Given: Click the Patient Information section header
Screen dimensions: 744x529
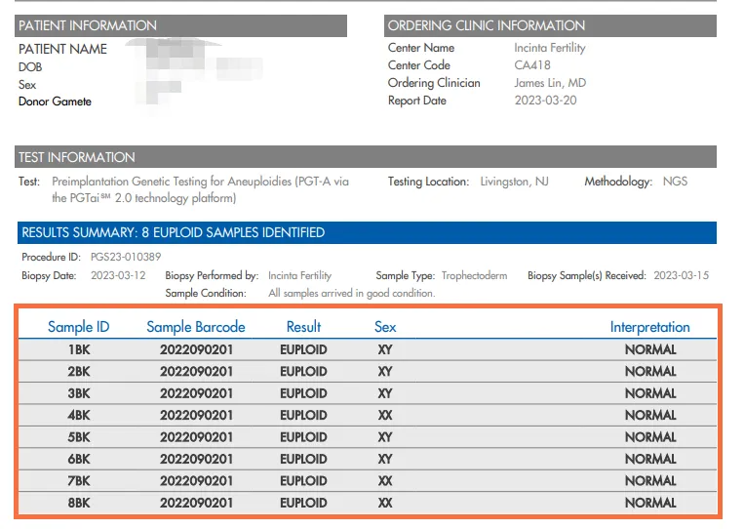Looking at the screenshot, I should point(88,25).
